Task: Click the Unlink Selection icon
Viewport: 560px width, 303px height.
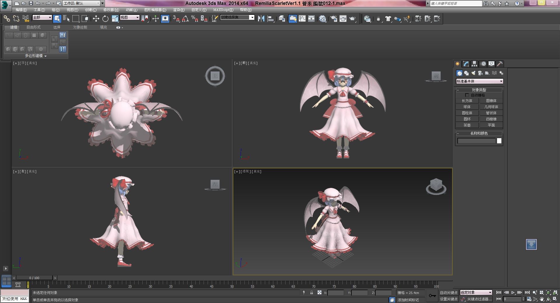Action: (x=16, y=19)
